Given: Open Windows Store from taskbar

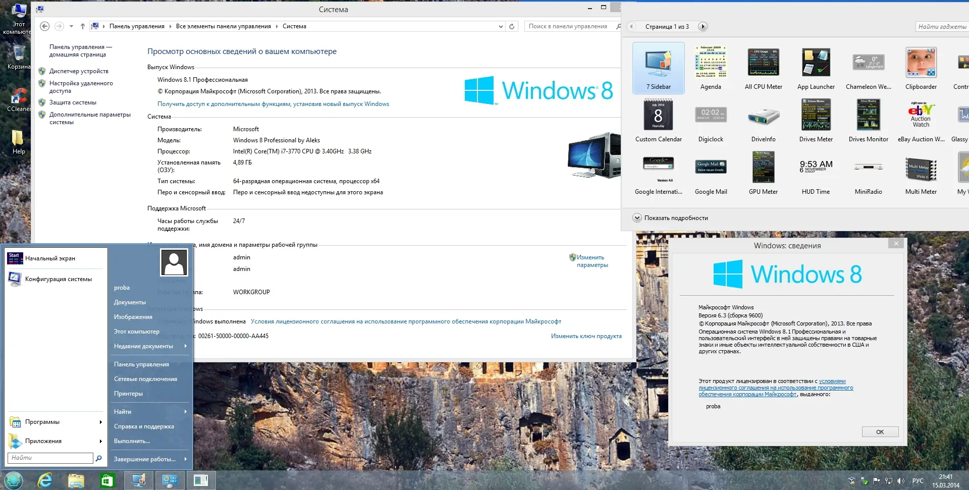Looking at the screenshot, I should pos(106,480).
